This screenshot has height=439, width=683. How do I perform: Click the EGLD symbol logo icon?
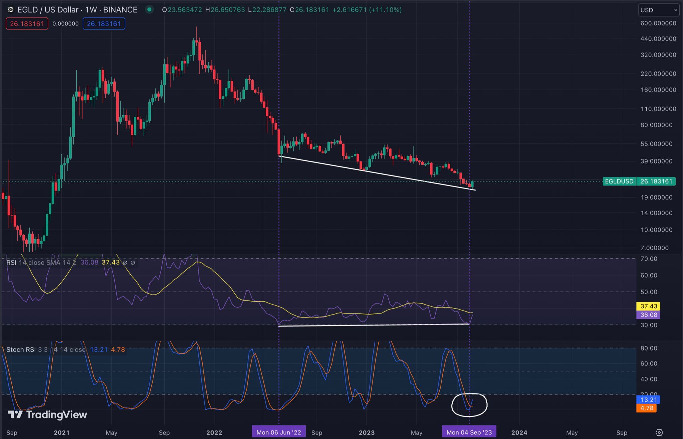pyautogui.click(x=11, y=10)
